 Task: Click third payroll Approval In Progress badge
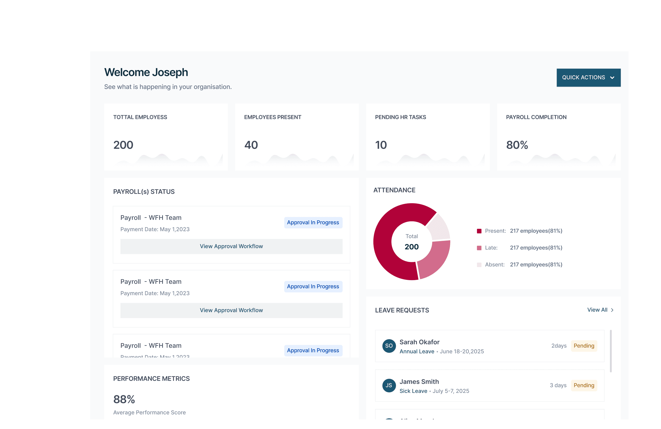click(313, 350)
